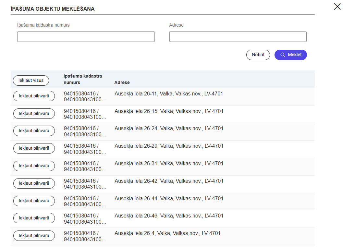Click the Iekļaut visus button
343x248 pixels.
pos(31,81)
